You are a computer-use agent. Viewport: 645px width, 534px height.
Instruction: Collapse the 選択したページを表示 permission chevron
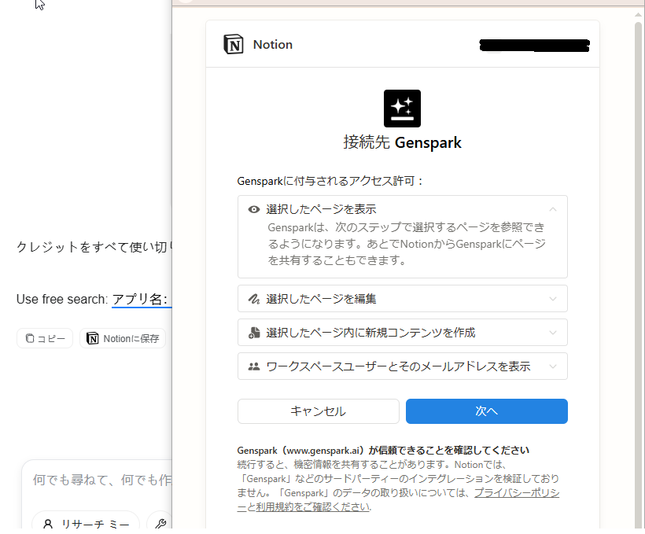tap(553, 209)
